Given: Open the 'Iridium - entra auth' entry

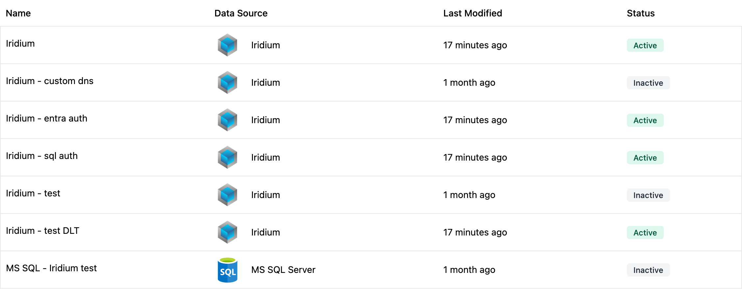Looking at the screenshot, I should 47,119.
